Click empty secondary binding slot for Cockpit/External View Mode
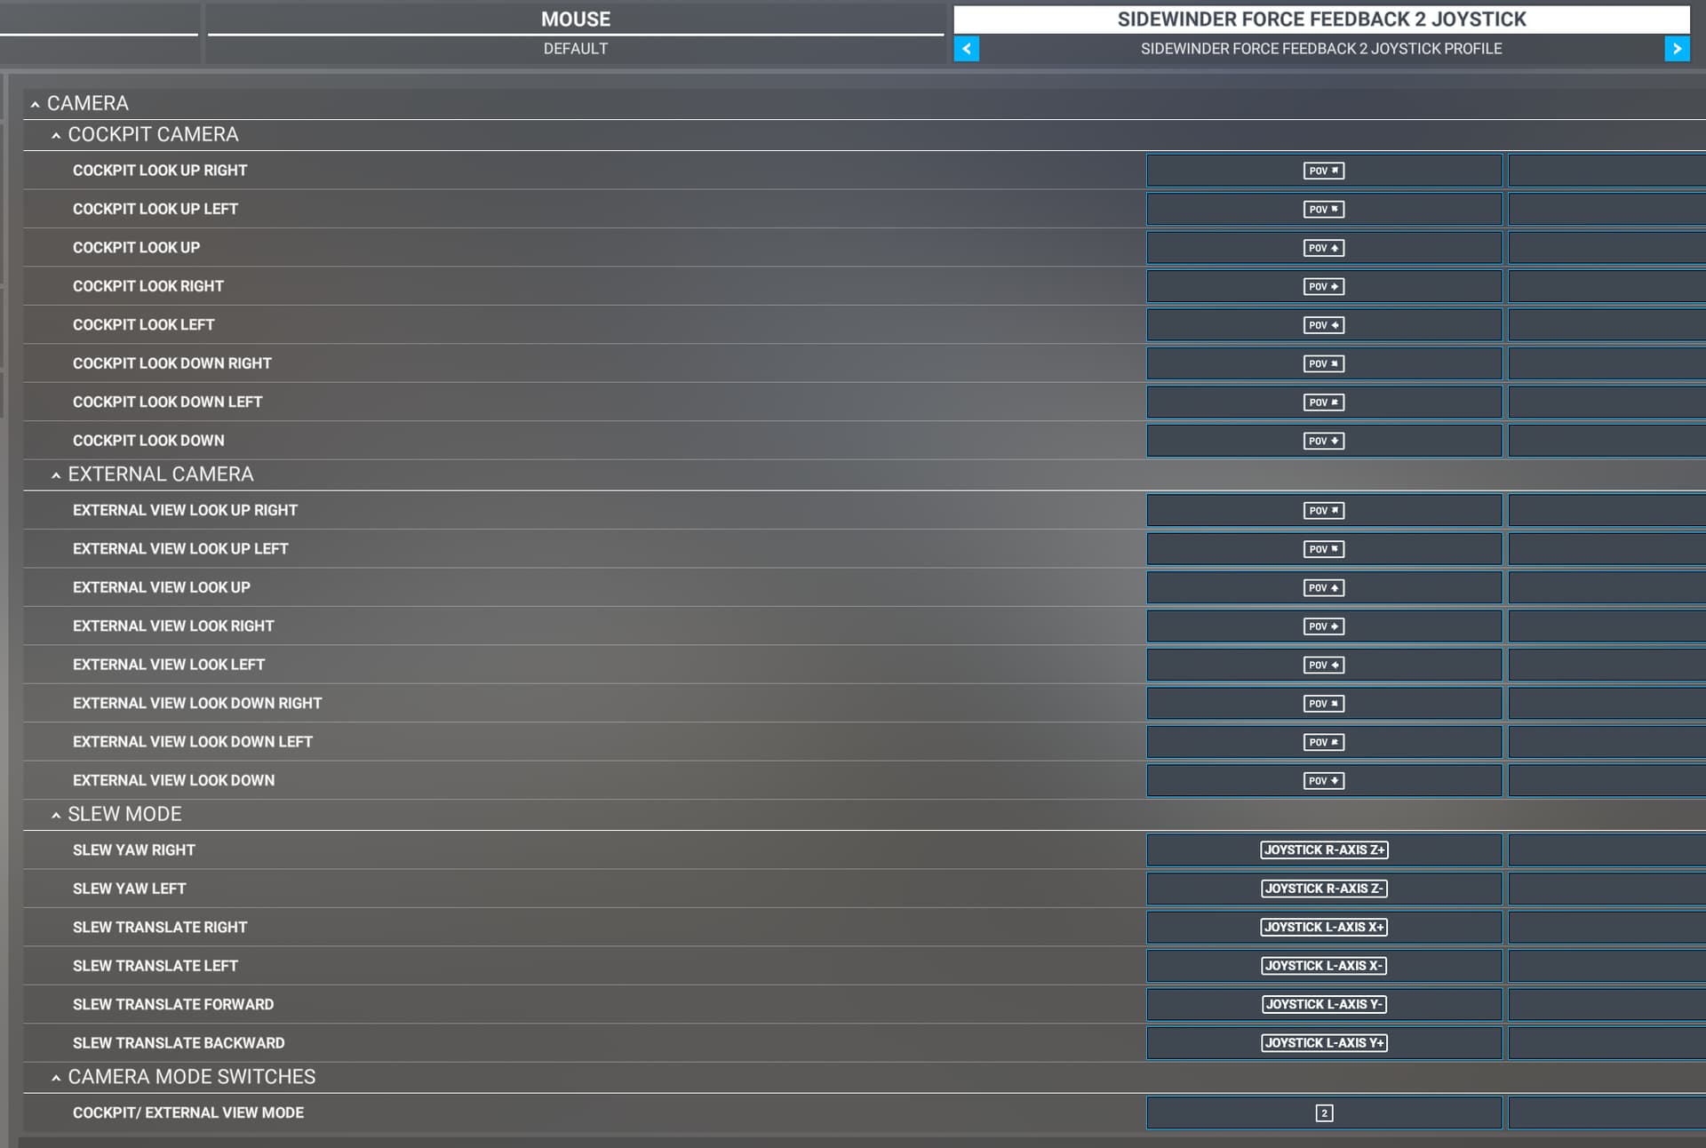Viewport: 1706px width, 1148px height. [x=1607, y=1113]
